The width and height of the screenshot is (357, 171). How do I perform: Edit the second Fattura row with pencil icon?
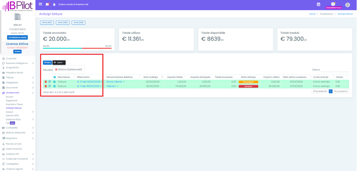tap(49, 86)
